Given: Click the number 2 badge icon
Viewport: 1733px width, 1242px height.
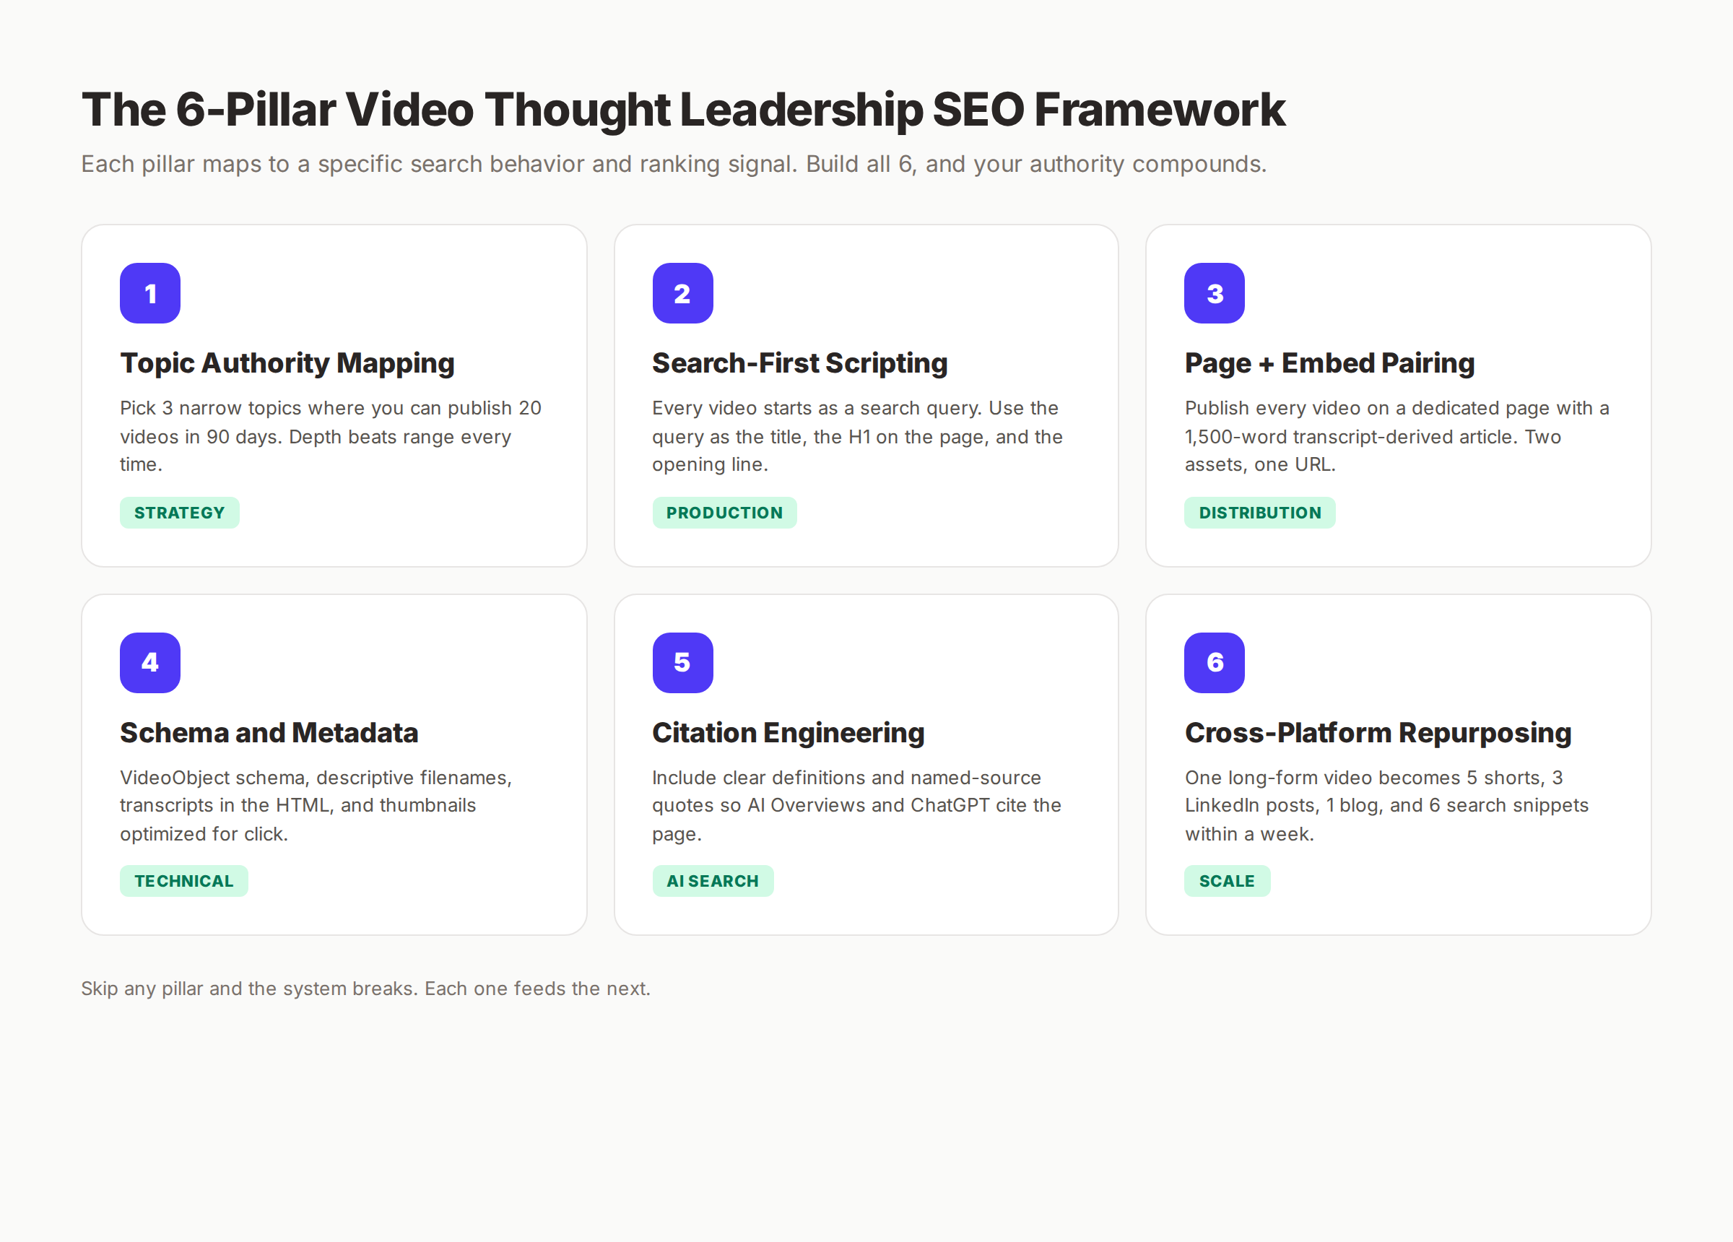Looking at the screenshot, I should (682, 293).
